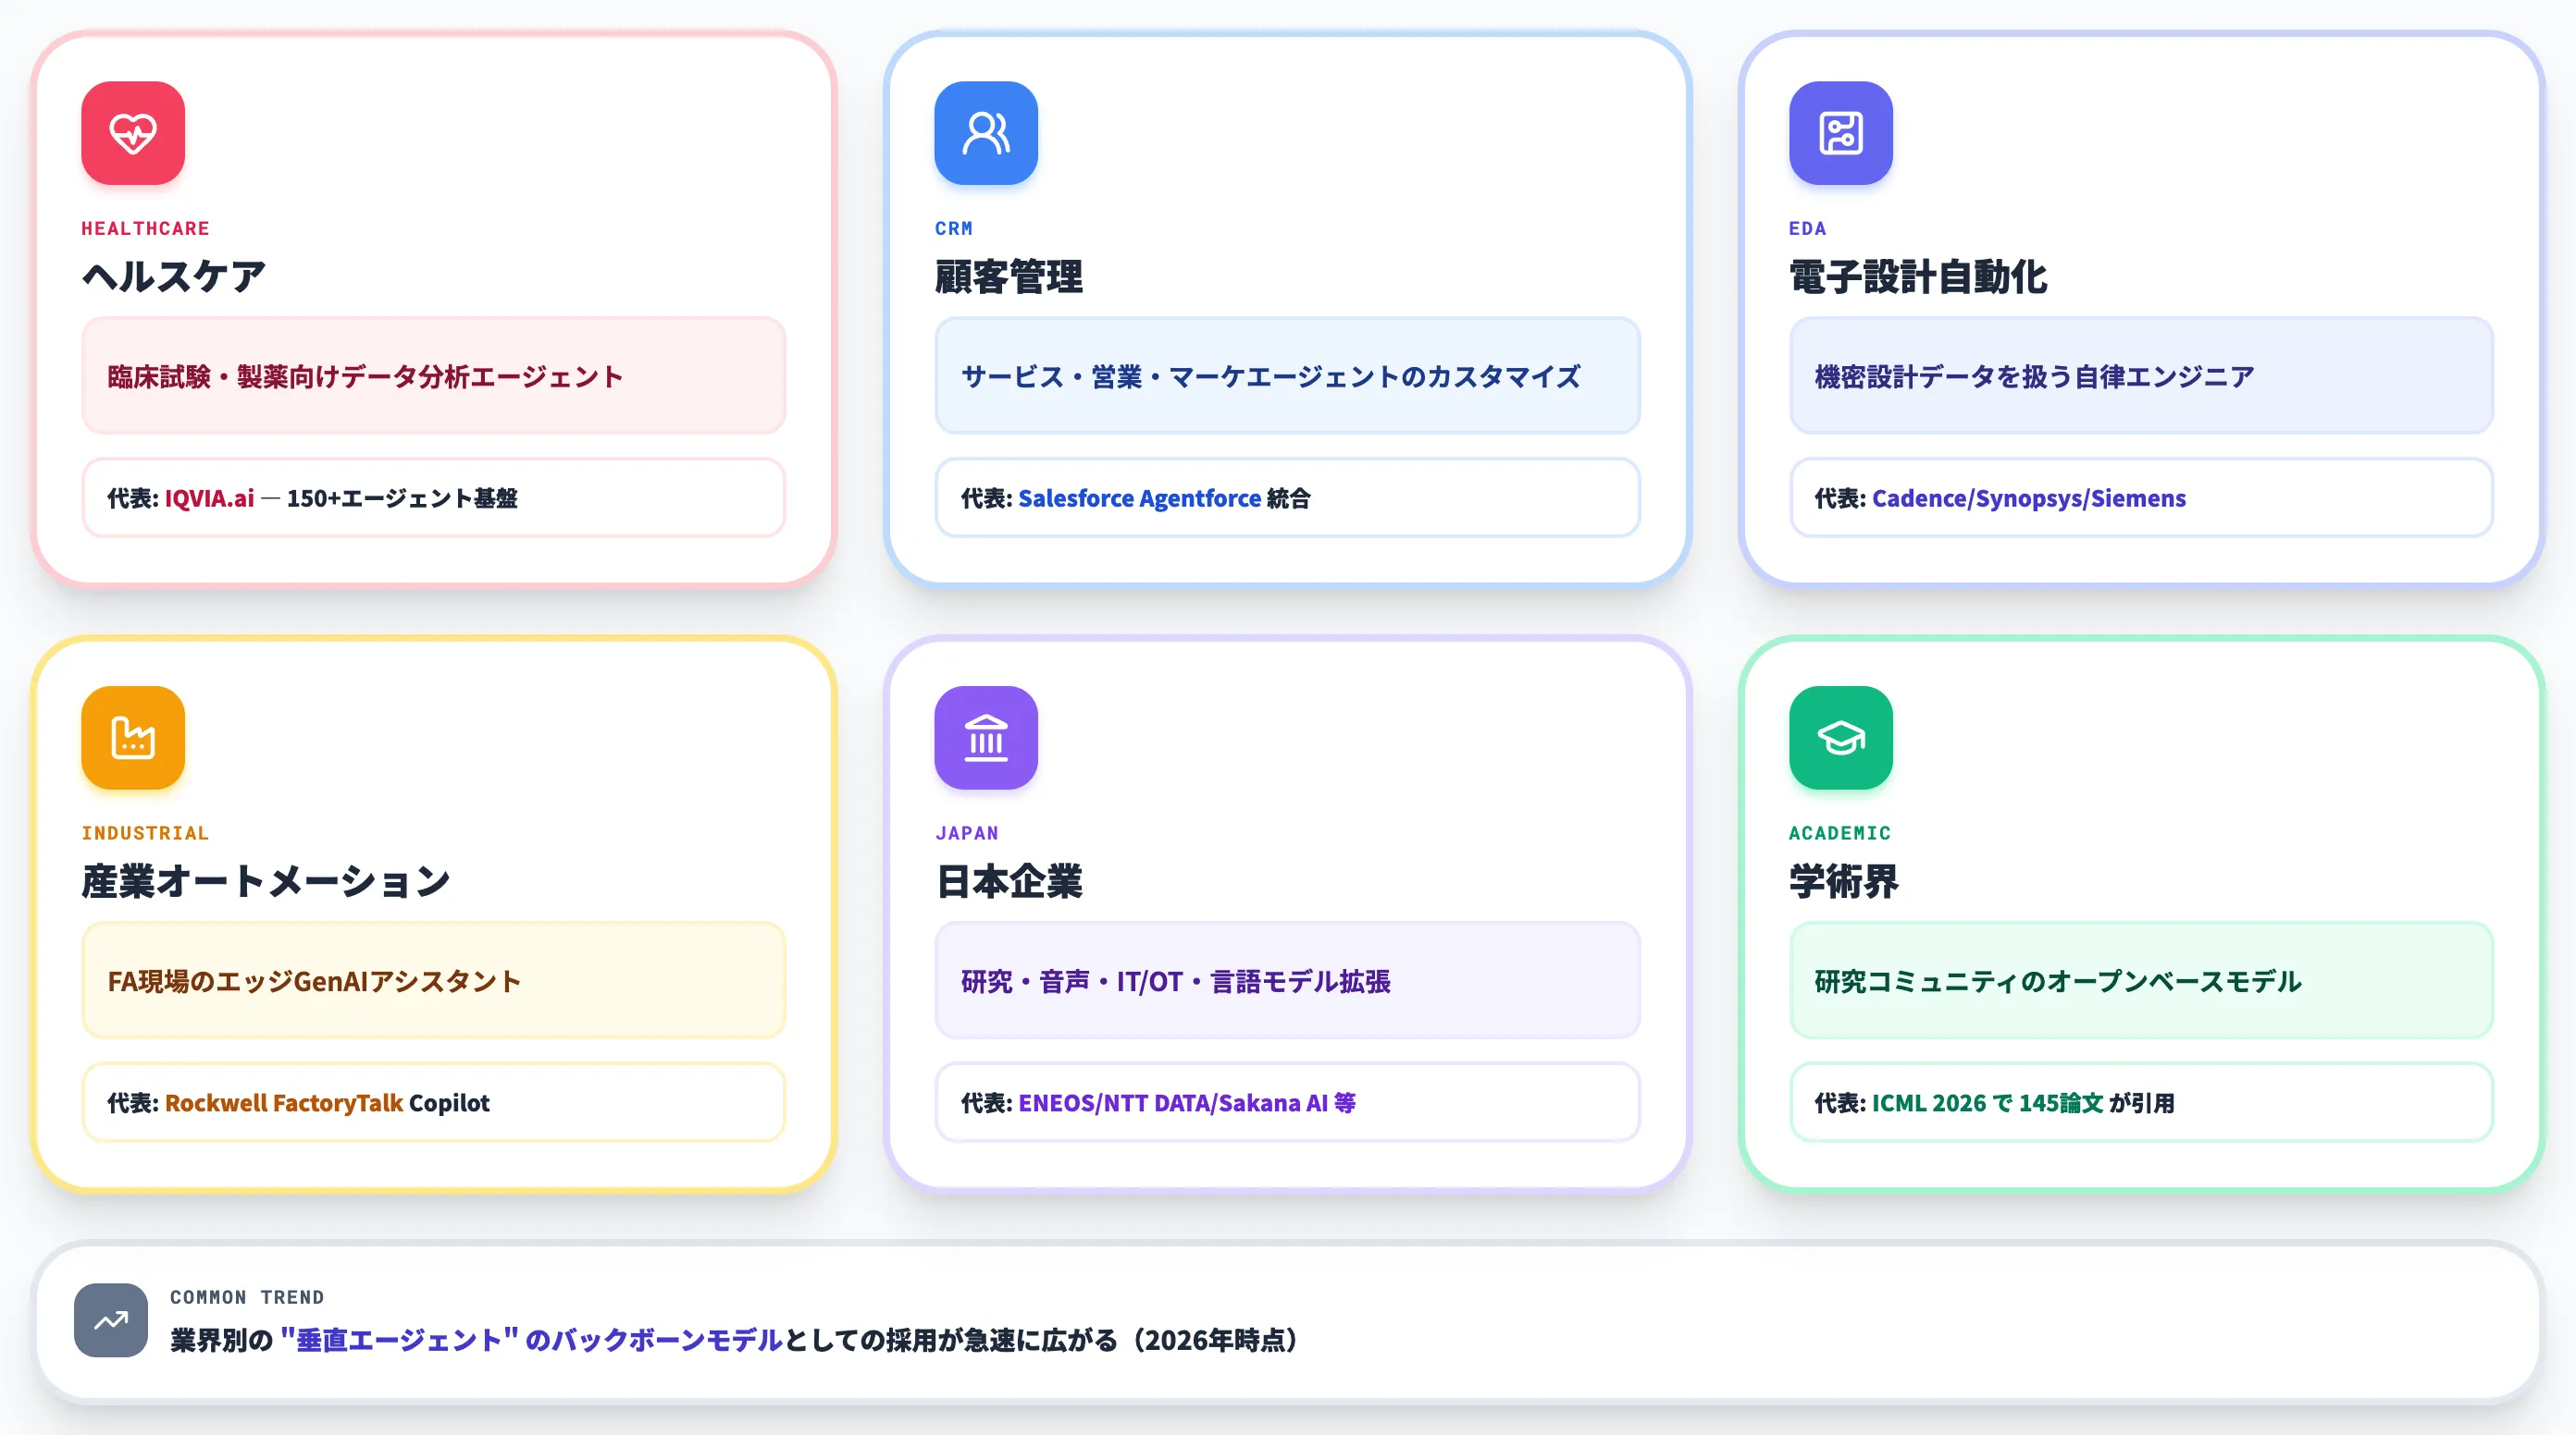Select the COMMON TREND label
2576x1435 pixels.
point(247,1297)
